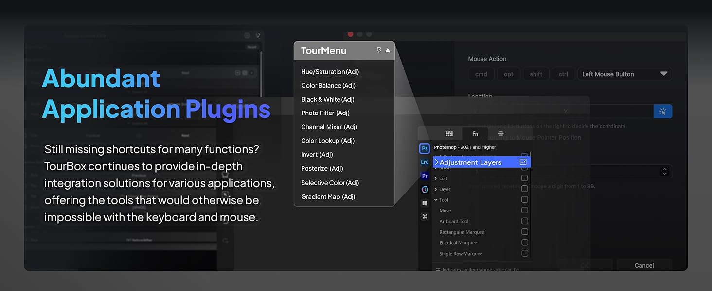Image resolution: width=712 pixels, height=291 pixels.
Task: Select the Photoshop icon in the app sidebar
Action: pyautogui.click(x=425, y=148)
